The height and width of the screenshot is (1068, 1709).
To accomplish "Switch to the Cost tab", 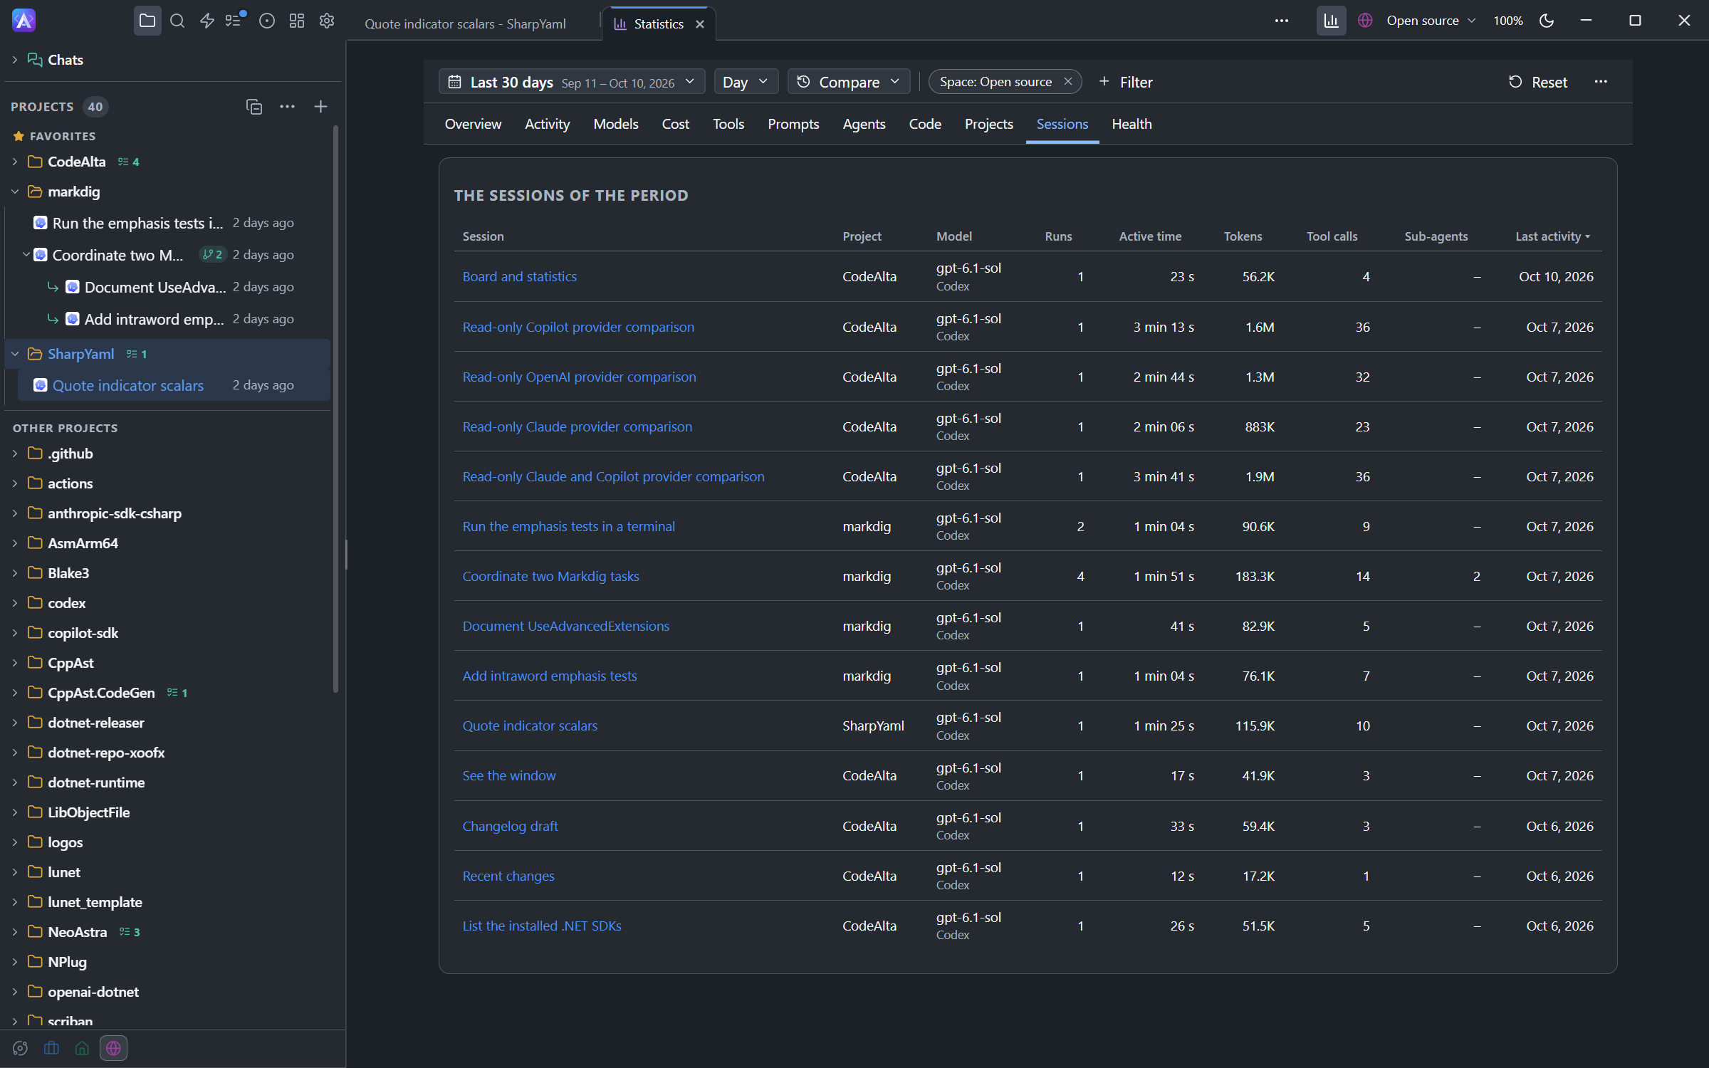I will (675, 124).
